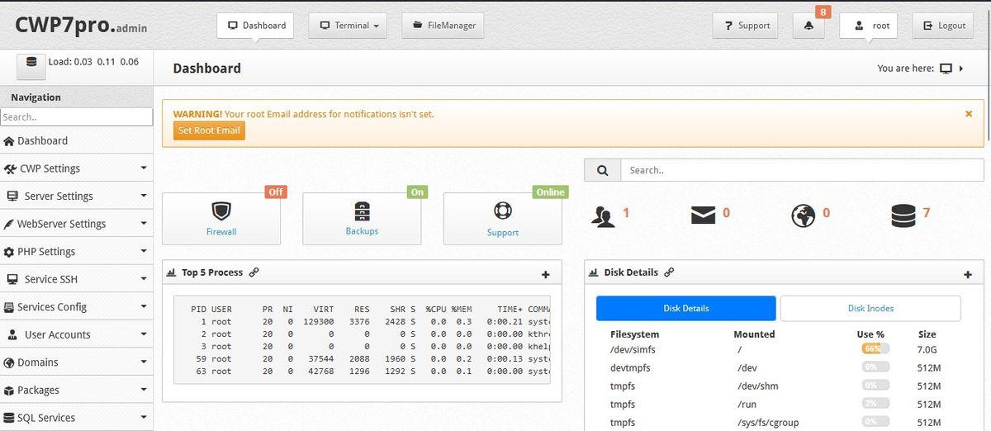Click the /sys/fs/cgroup mount entry
Viewport: 991px width, 431px height.
click(x=768, y=422)
